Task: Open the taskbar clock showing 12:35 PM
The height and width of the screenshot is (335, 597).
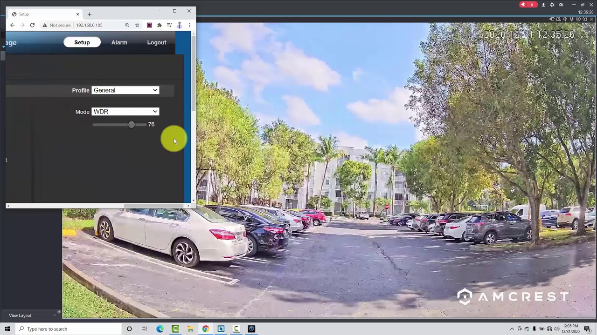Action: click(571, 329)
